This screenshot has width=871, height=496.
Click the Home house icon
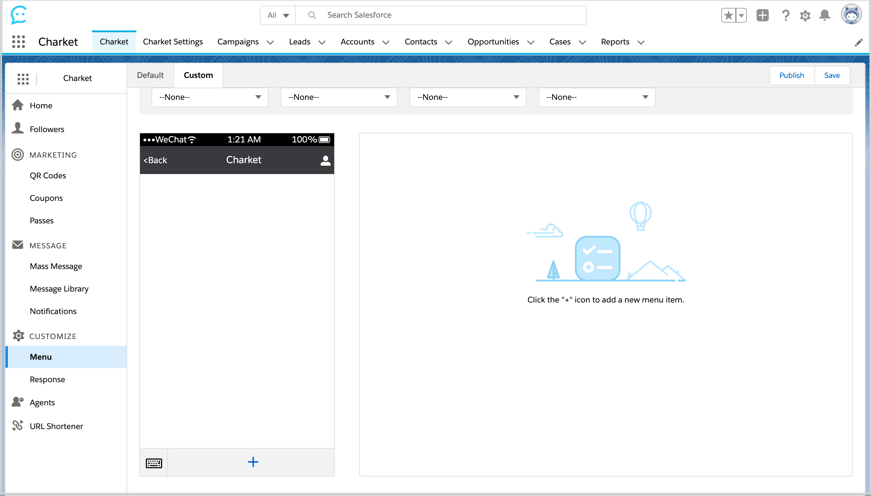pos(18,105)
